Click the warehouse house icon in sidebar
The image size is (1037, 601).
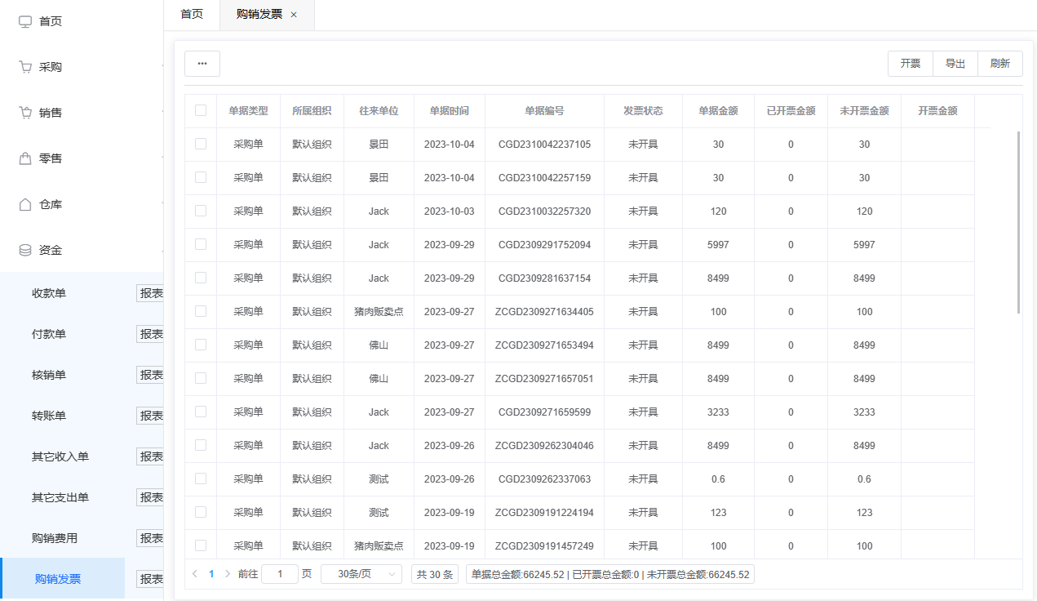coord(25,204)
